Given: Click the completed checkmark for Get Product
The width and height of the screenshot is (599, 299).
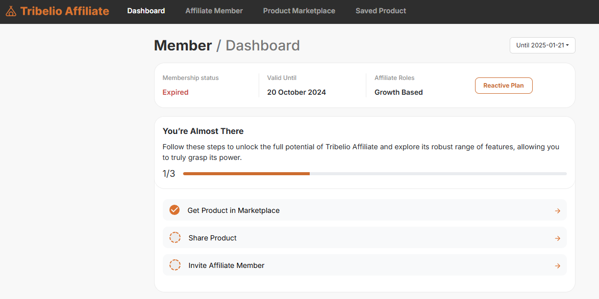Looking at the screenshot, I should coord(174,210).
